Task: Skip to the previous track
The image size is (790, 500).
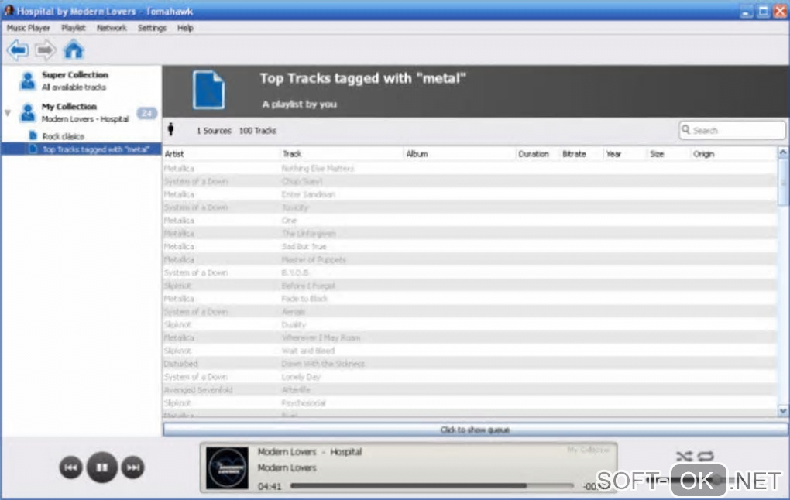Action: coord(71,467)
